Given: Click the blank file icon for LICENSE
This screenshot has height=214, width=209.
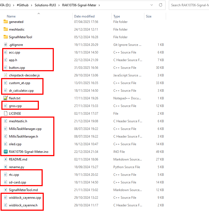Looking at the screenshot, I should point(6,114).
